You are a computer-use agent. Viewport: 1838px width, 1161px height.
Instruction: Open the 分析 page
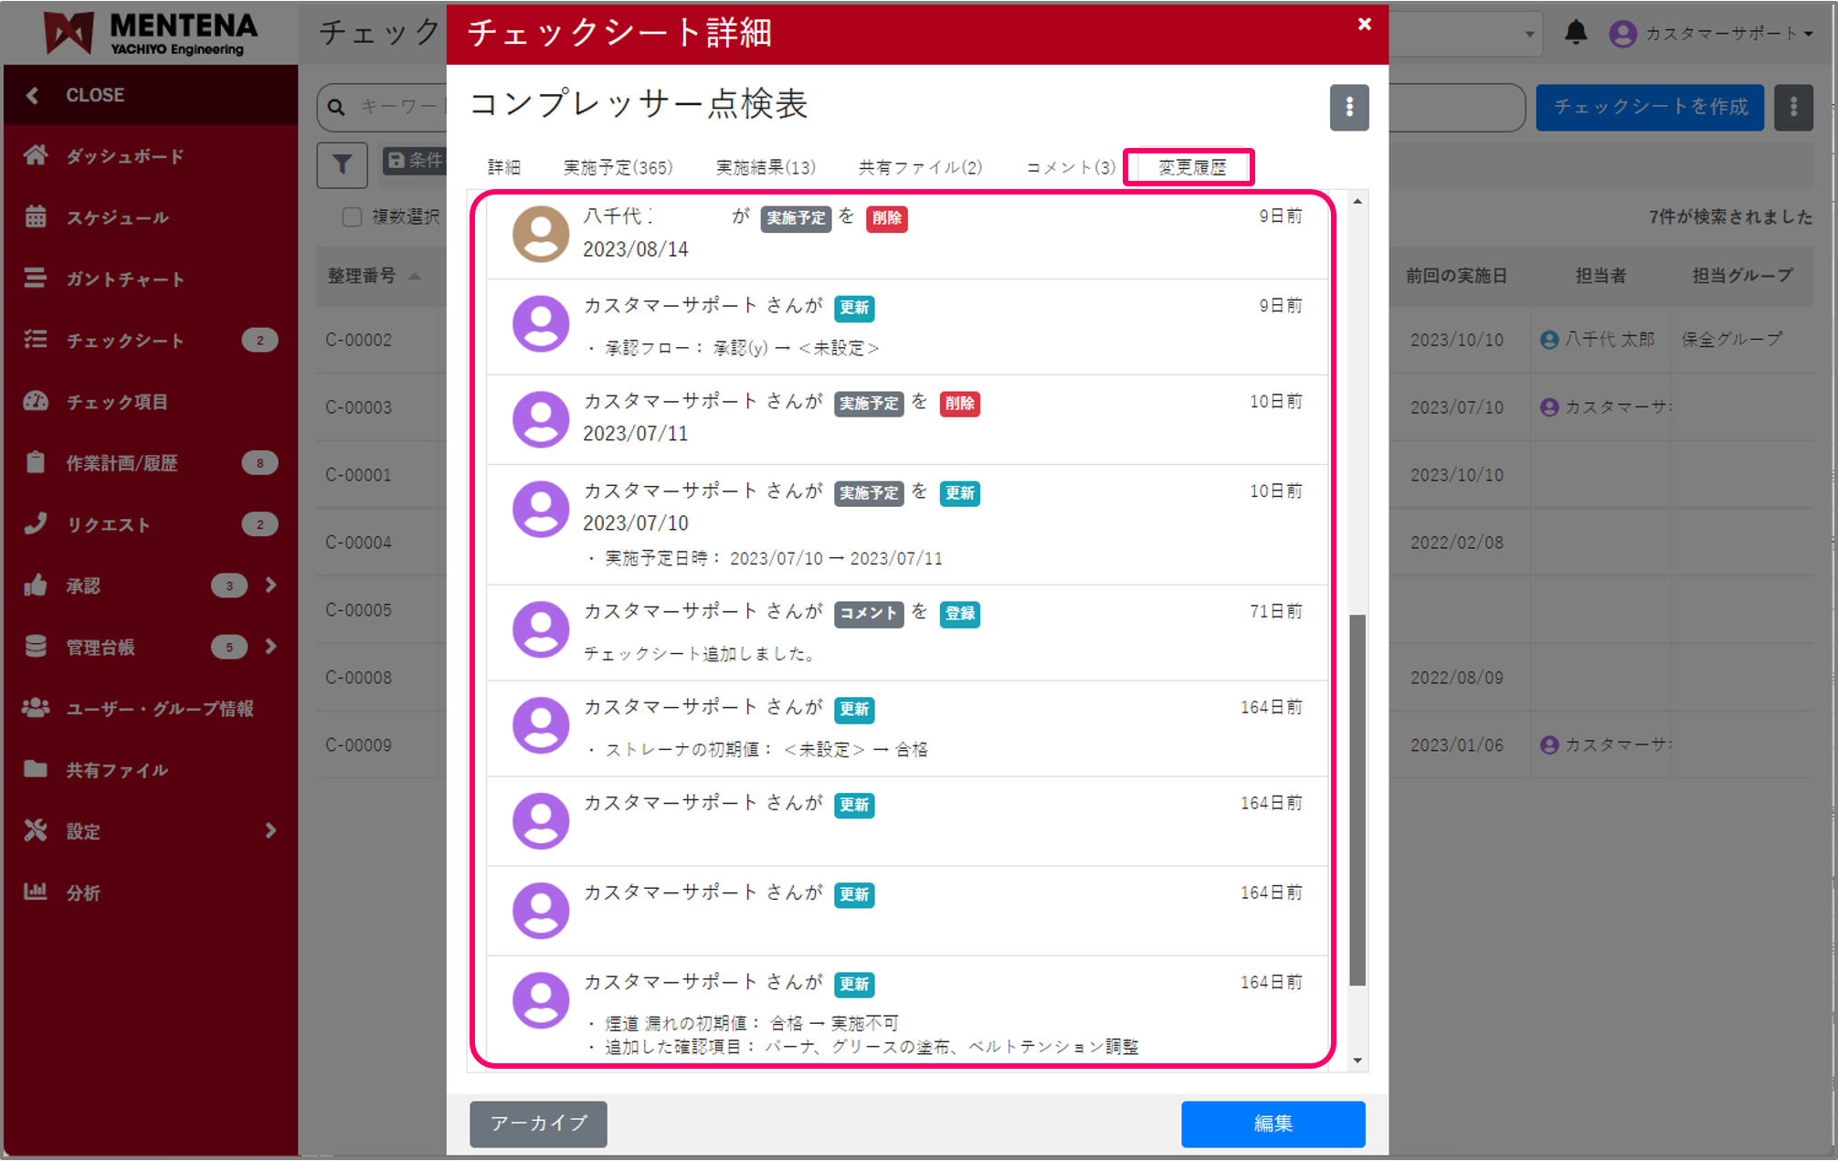(83, 892)
